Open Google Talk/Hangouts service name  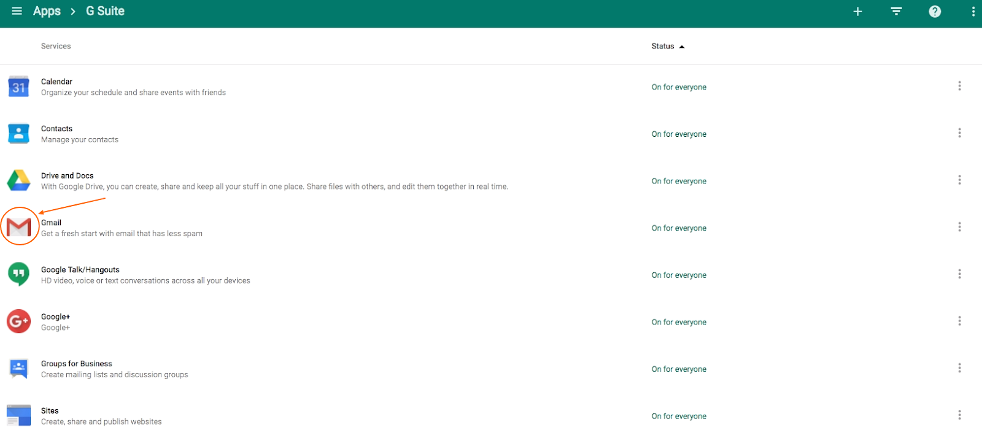pos(80,270)
